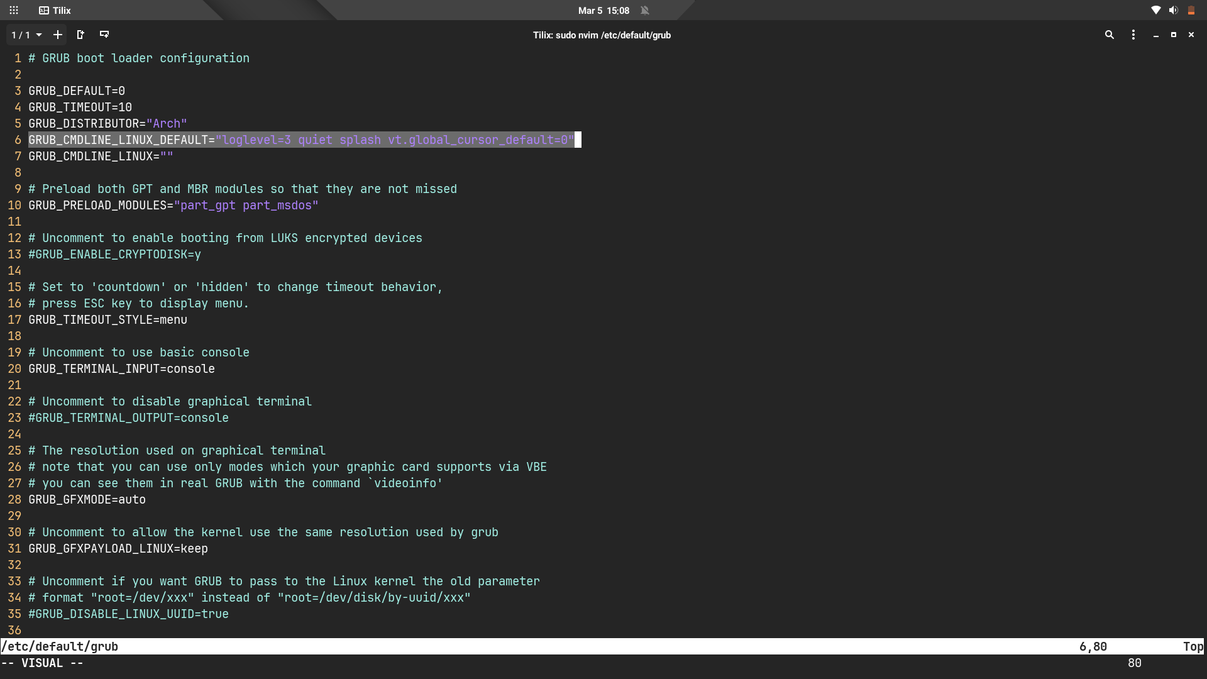Open the battery indicator system menu

1191,10
